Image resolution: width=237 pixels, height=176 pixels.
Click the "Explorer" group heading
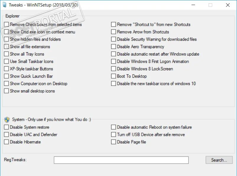pos(12,16)
